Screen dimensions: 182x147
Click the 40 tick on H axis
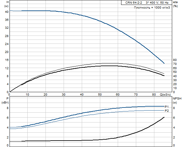[7, 12]
